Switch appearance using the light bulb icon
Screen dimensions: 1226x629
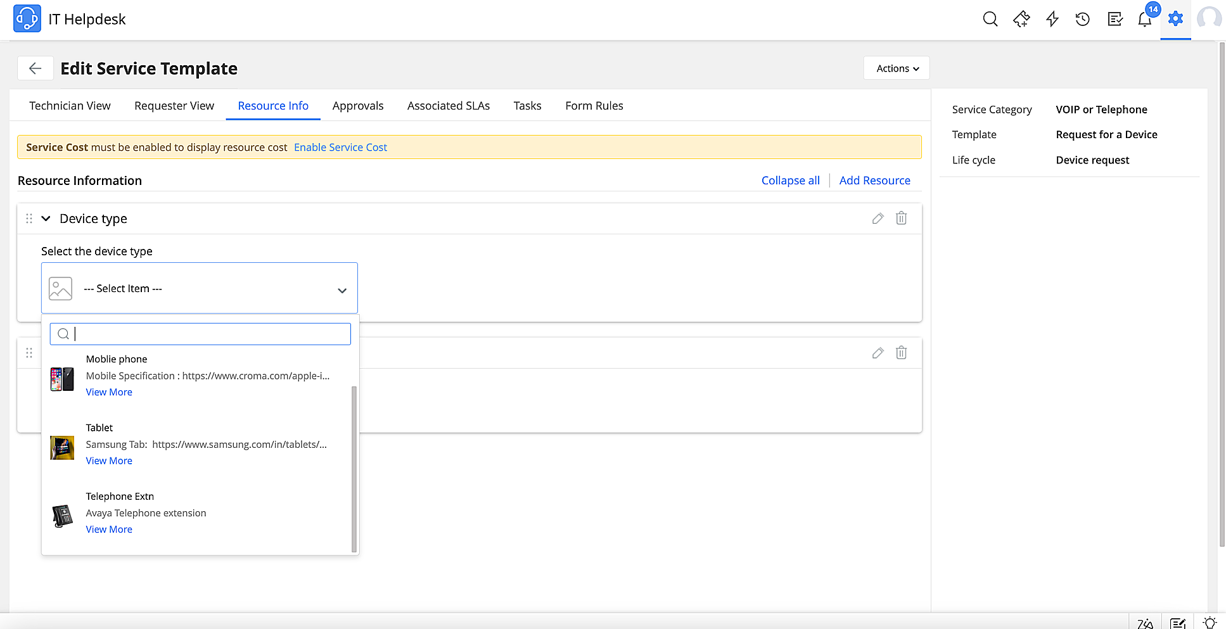point(1210,622)
